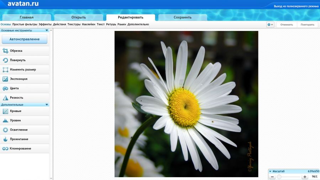Choose the Sharpness (Резкость) icon
The width and height of the screenshot is (320, 180).
pyautogui.click(x=5, y=98)
